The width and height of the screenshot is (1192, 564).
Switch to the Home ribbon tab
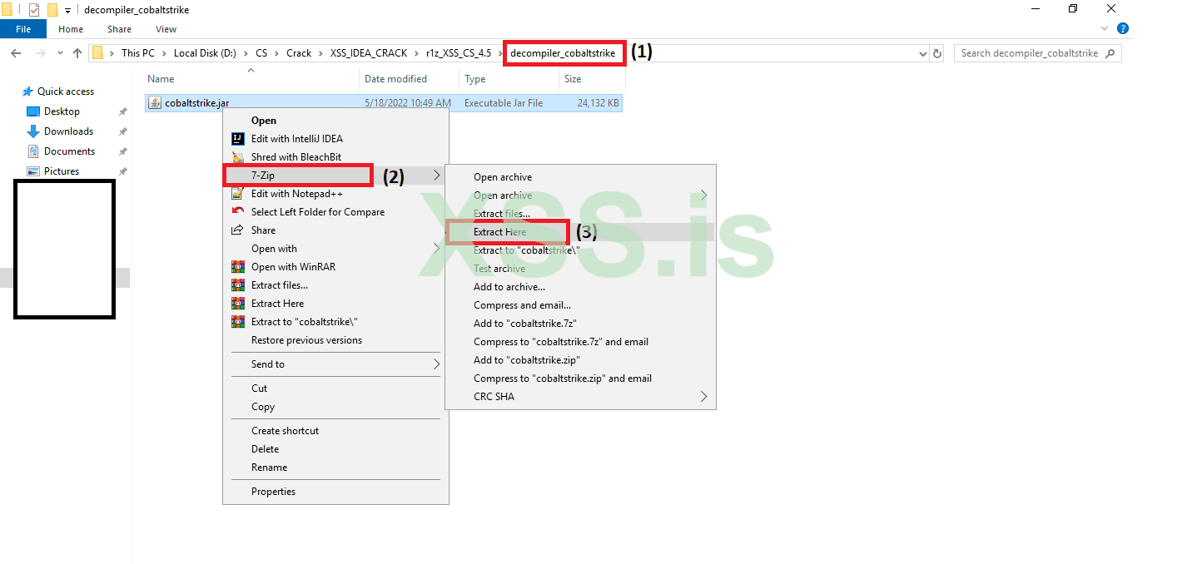71,29
